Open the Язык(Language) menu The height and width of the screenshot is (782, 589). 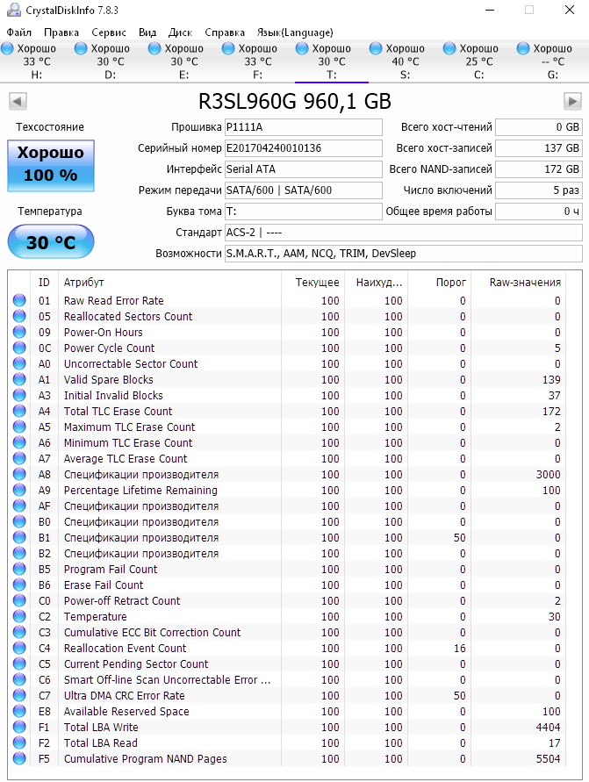click(x=295, y=32)
